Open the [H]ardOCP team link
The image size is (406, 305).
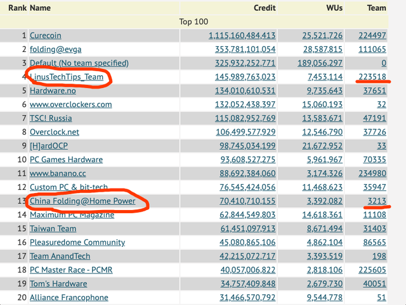[x=49, y=146]
